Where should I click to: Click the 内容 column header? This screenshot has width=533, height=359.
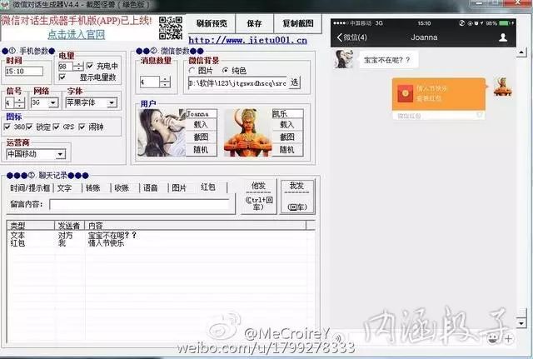pos(196,225)
